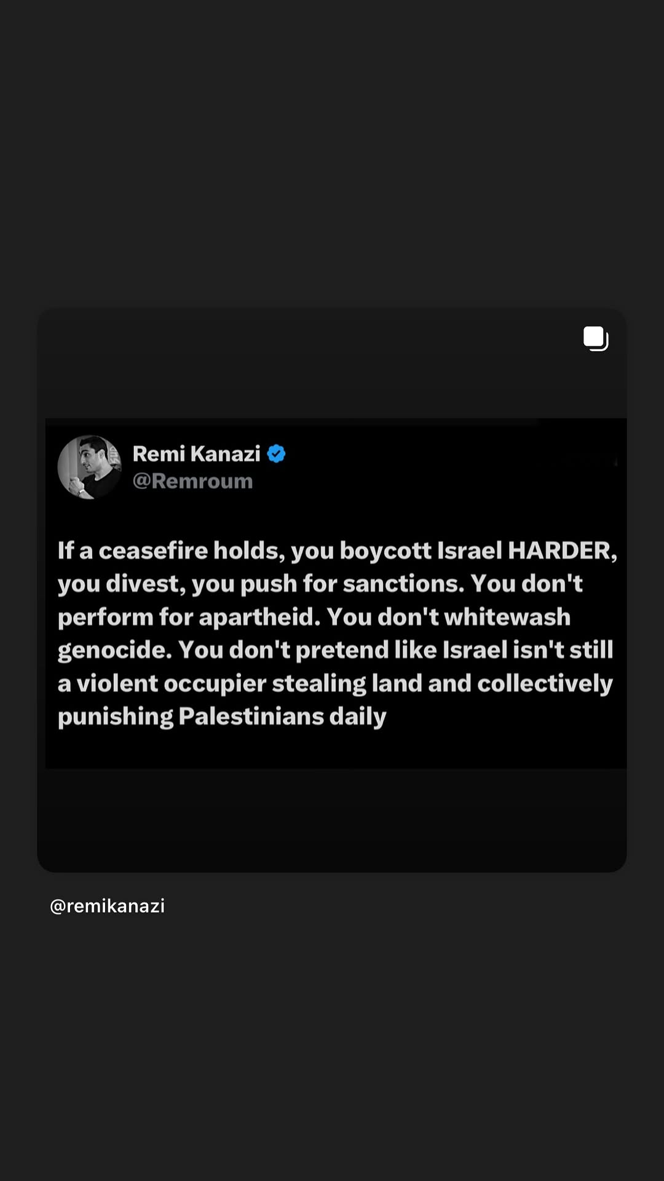Tap the tweet text starting 'If a ceasefire holds'
The width and height of the screenshot is (664, 1181).
(337, 634)
